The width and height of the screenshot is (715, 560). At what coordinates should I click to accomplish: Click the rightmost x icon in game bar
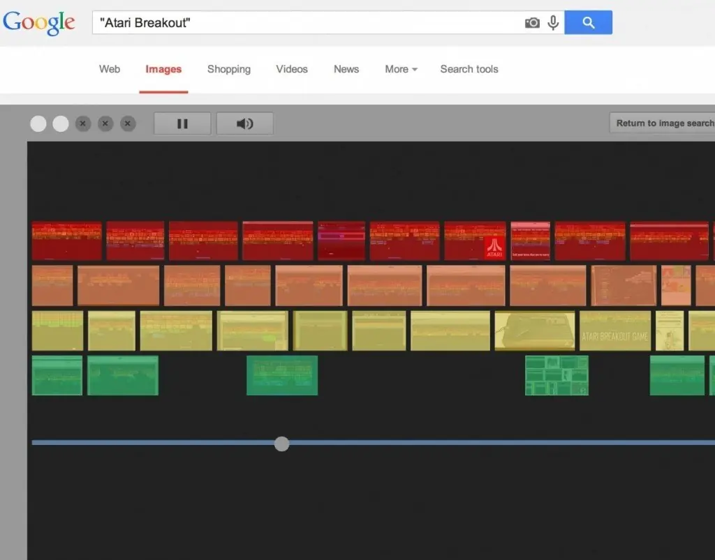[128, 123]
